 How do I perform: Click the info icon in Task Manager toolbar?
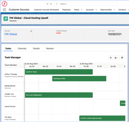tap(122, 58)
